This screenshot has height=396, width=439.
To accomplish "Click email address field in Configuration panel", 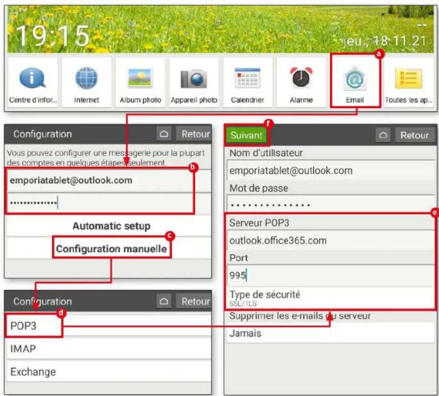I will pos(109,180).
